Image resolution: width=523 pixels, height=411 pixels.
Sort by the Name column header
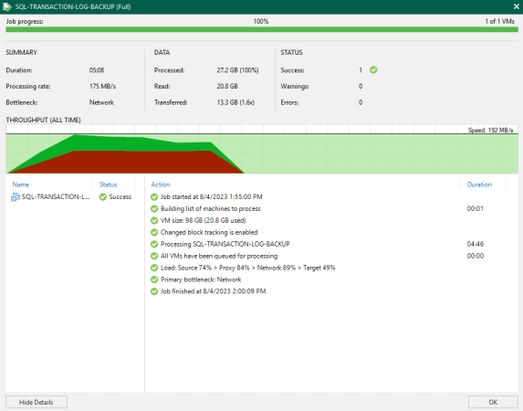tap(21, 184)
